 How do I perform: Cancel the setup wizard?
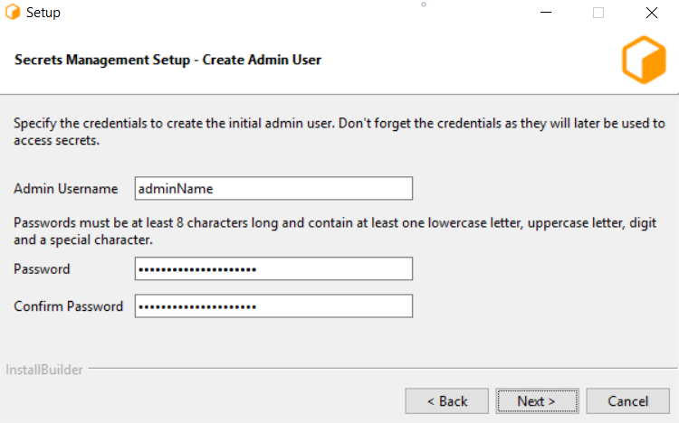628,401
